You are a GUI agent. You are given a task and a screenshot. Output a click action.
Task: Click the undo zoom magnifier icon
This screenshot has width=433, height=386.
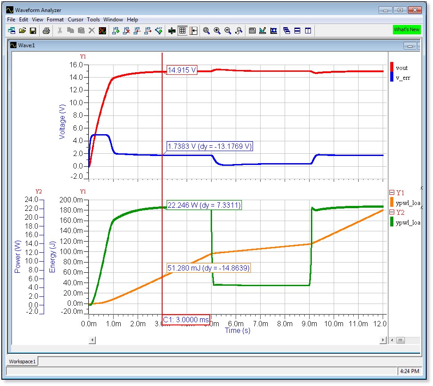239,31
